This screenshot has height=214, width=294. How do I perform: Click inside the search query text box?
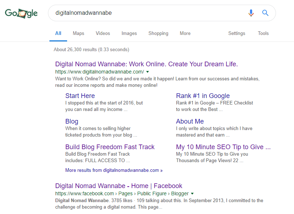144,13
